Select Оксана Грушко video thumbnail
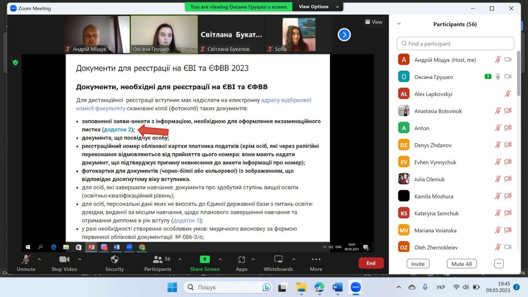528x297 pixels. 164,34
